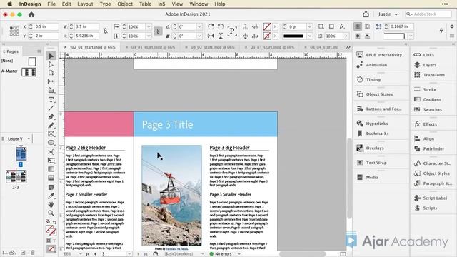Open the Apple menu
Viewport: 457px width, 257px height.
click(x=9, y=4)
